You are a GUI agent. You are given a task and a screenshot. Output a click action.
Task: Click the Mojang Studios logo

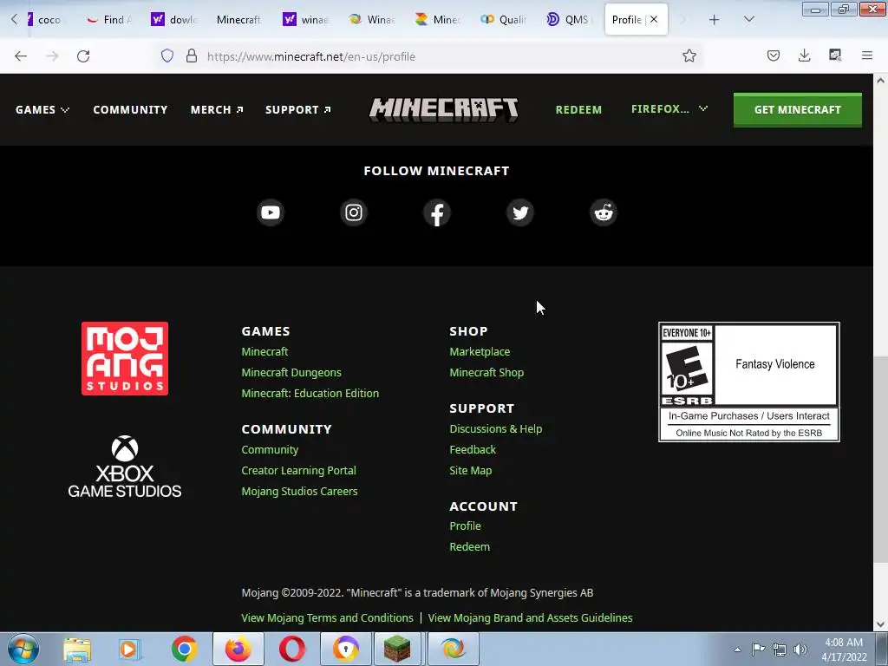[125, 358]
